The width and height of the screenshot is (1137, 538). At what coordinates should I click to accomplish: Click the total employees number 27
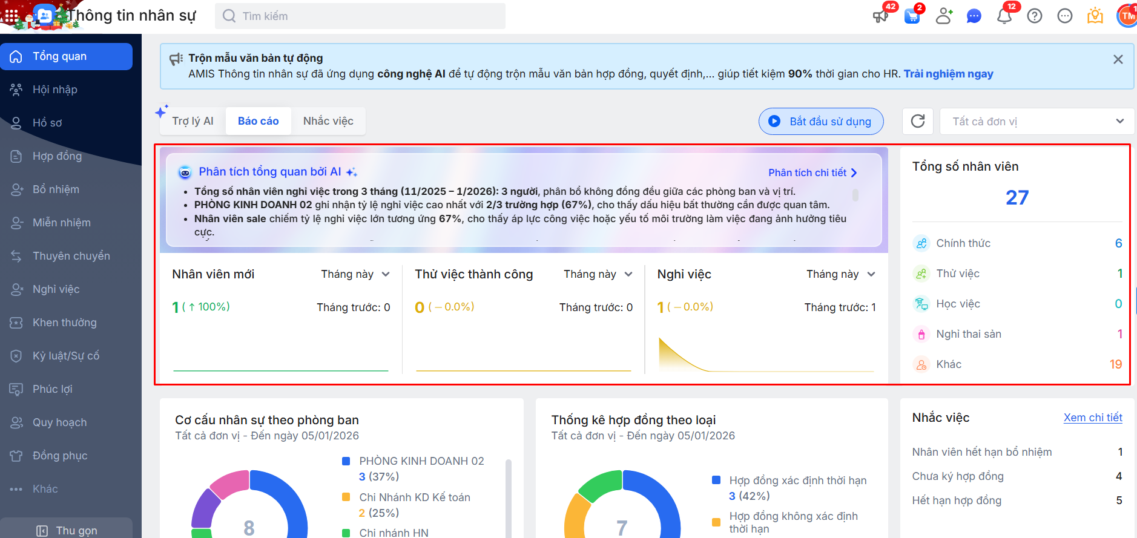click(x=1017, y=197)
